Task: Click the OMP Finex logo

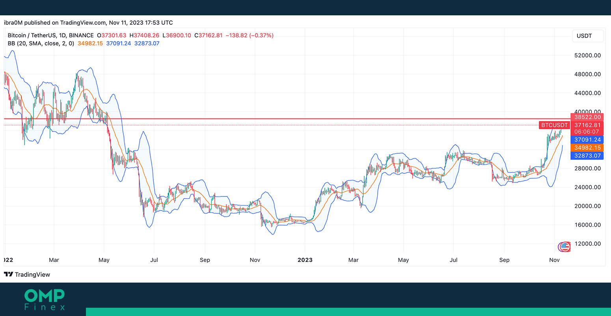Action: 45,300
